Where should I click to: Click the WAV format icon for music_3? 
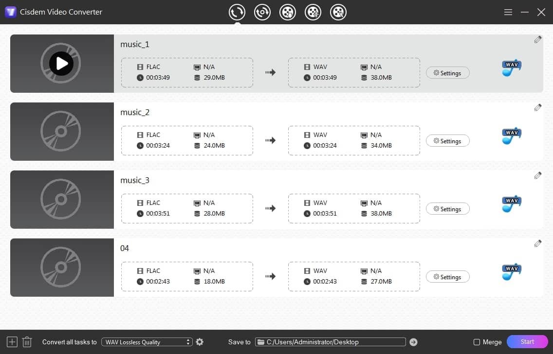512,204
